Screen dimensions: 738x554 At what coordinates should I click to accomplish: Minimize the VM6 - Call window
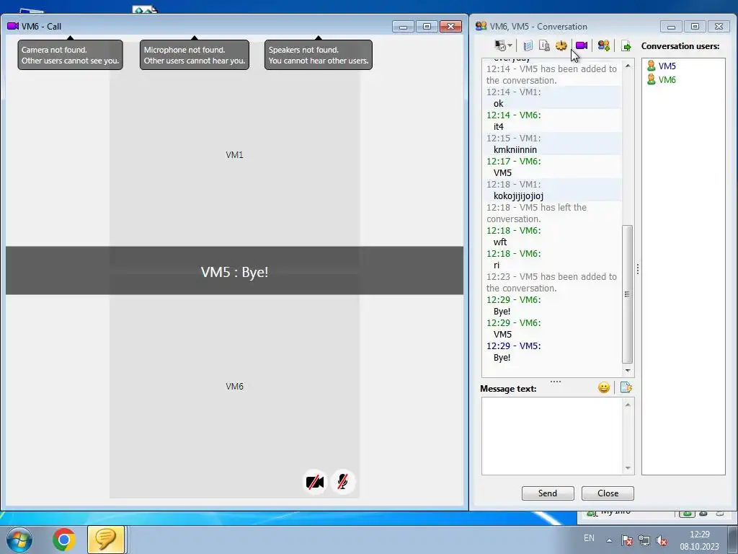[x=403, y=27]
